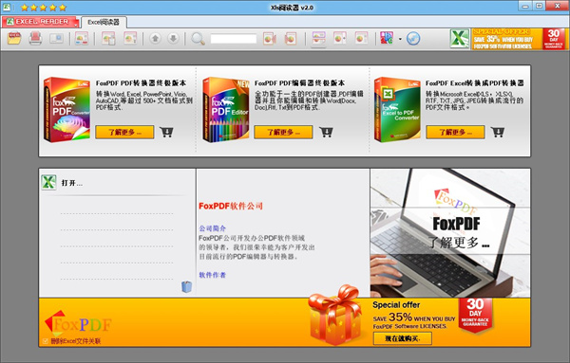Click the Special offer text in the bottom banner
This screenshot has width=570, height=363.
click(x=396, y=304)
